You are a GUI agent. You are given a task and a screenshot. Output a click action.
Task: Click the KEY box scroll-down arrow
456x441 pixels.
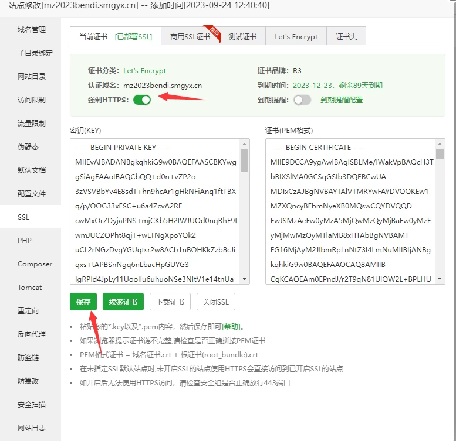point(244,279)
